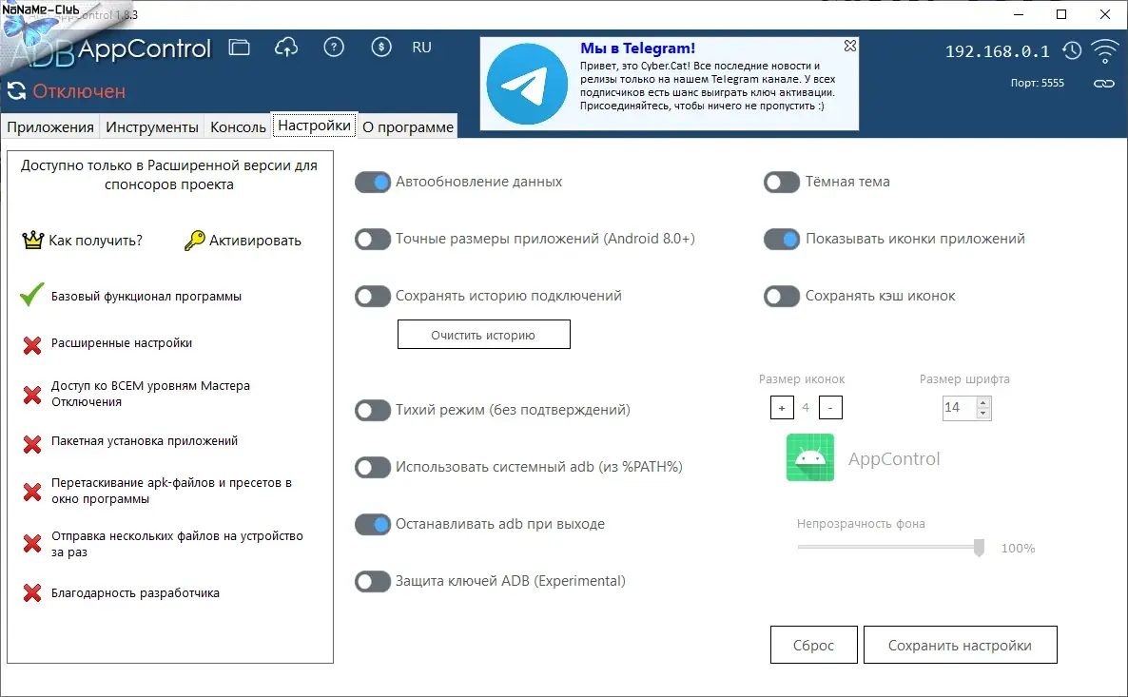The height and width of the screenshot is (697, 1128).
Task: Open the Консоль tab
Action: pyautogui.click(x=238, y=127)
